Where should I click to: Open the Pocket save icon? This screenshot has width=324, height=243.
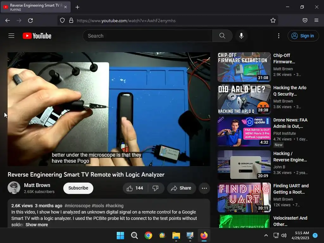click(305, 20)
